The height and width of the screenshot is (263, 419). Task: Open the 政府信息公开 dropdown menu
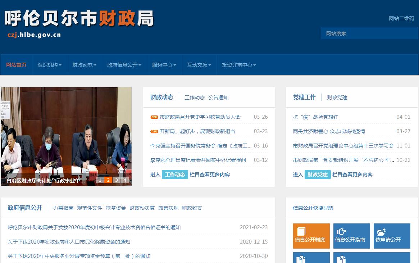(124, 65)
